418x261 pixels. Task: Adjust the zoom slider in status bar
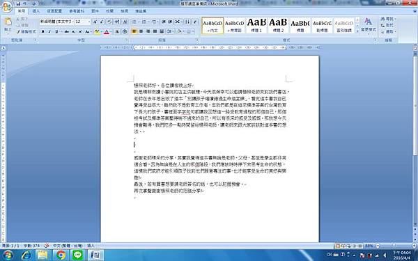(394, 246)
